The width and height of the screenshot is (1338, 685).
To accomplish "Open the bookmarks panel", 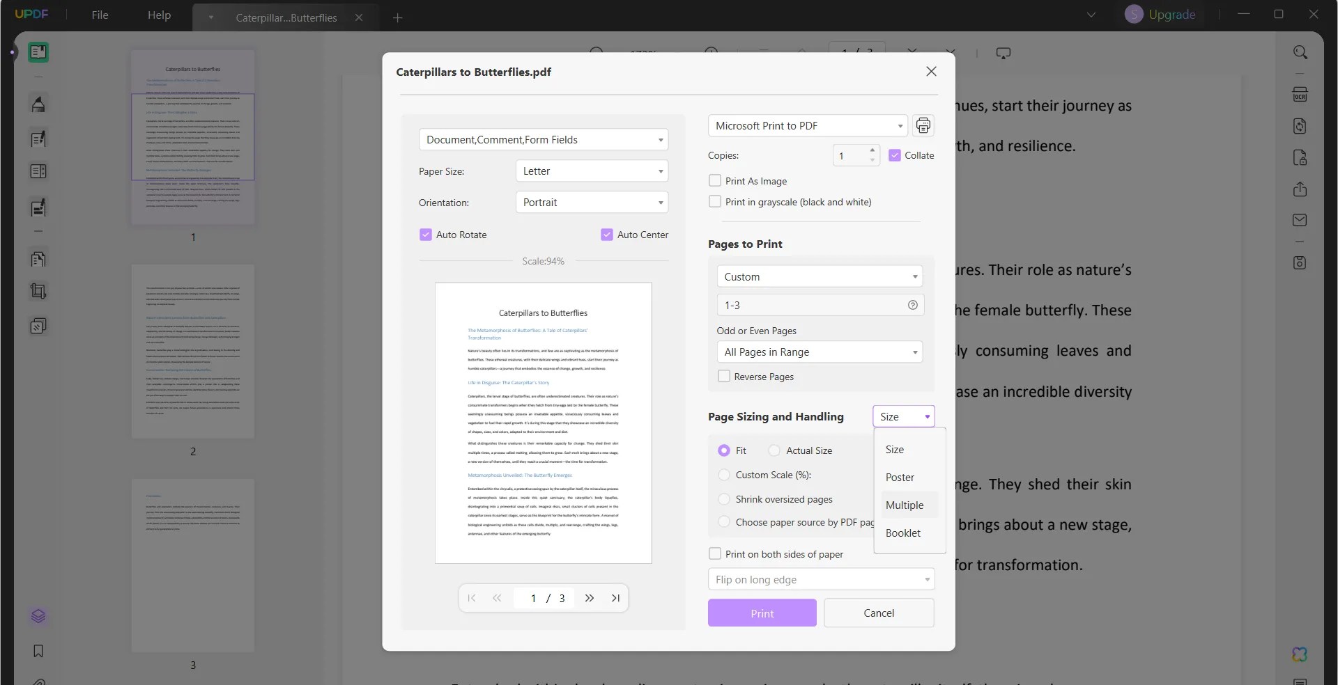I will click(x=39, y=652).
